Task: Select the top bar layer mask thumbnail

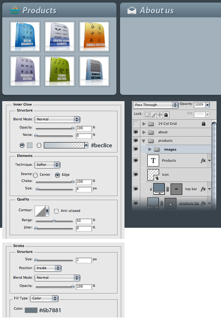Action: click(x=176, y=189)
